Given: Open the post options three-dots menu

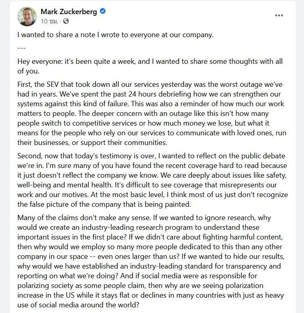Looking at the screenshot, I should coord(279,16).
